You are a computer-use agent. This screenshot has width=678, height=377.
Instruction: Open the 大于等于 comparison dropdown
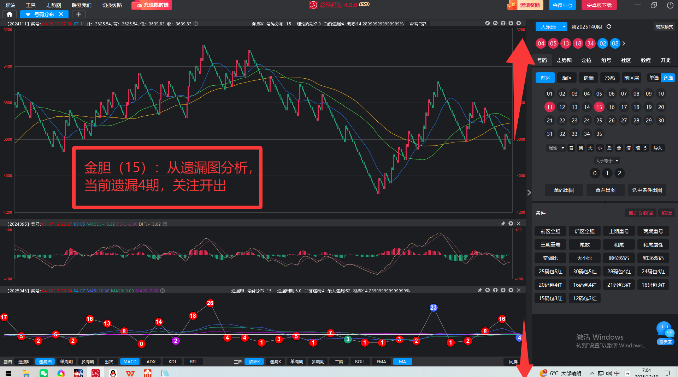click(x=607, y=161)
